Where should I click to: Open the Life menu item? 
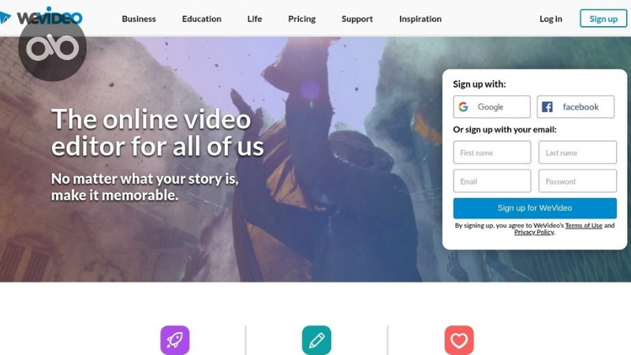[254, 19]
